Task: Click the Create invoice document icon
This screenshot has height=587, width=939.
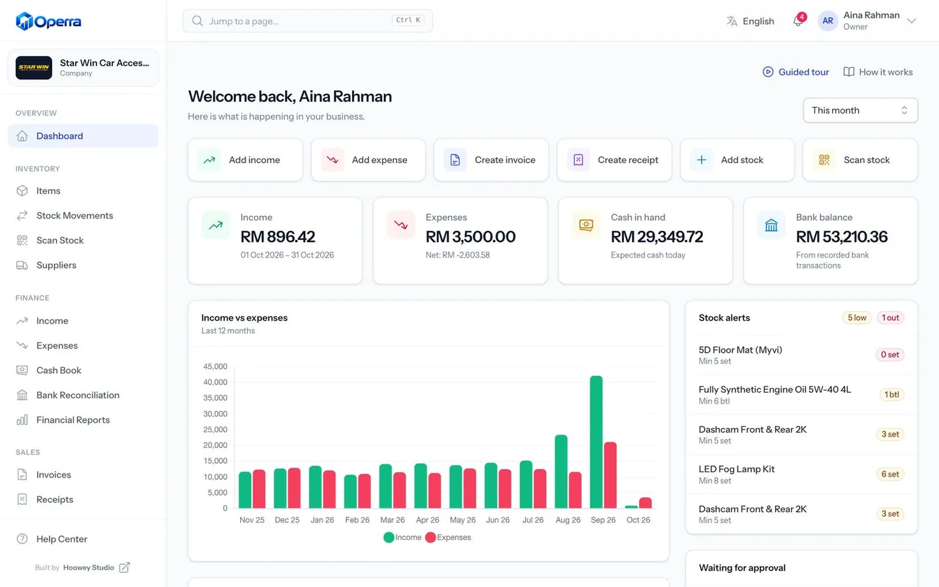Action: tap(455, 160)
